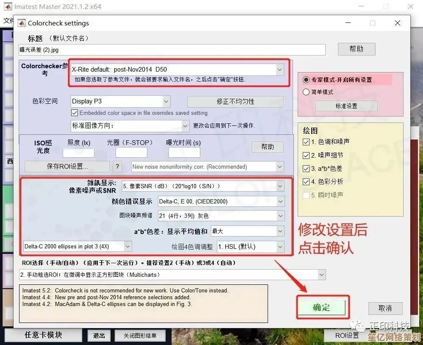423x345 pixels.
Task: Click the 取消 cancel button
Action: [385, 308]
